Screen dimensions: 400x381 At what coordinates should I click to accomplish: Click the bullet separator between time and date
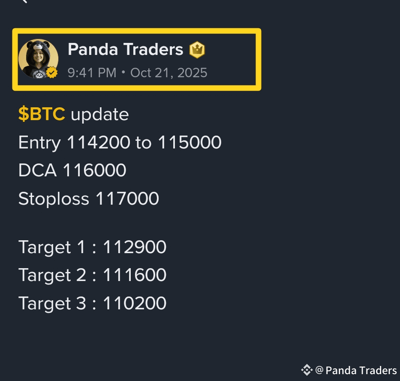(x=123, y=73)
